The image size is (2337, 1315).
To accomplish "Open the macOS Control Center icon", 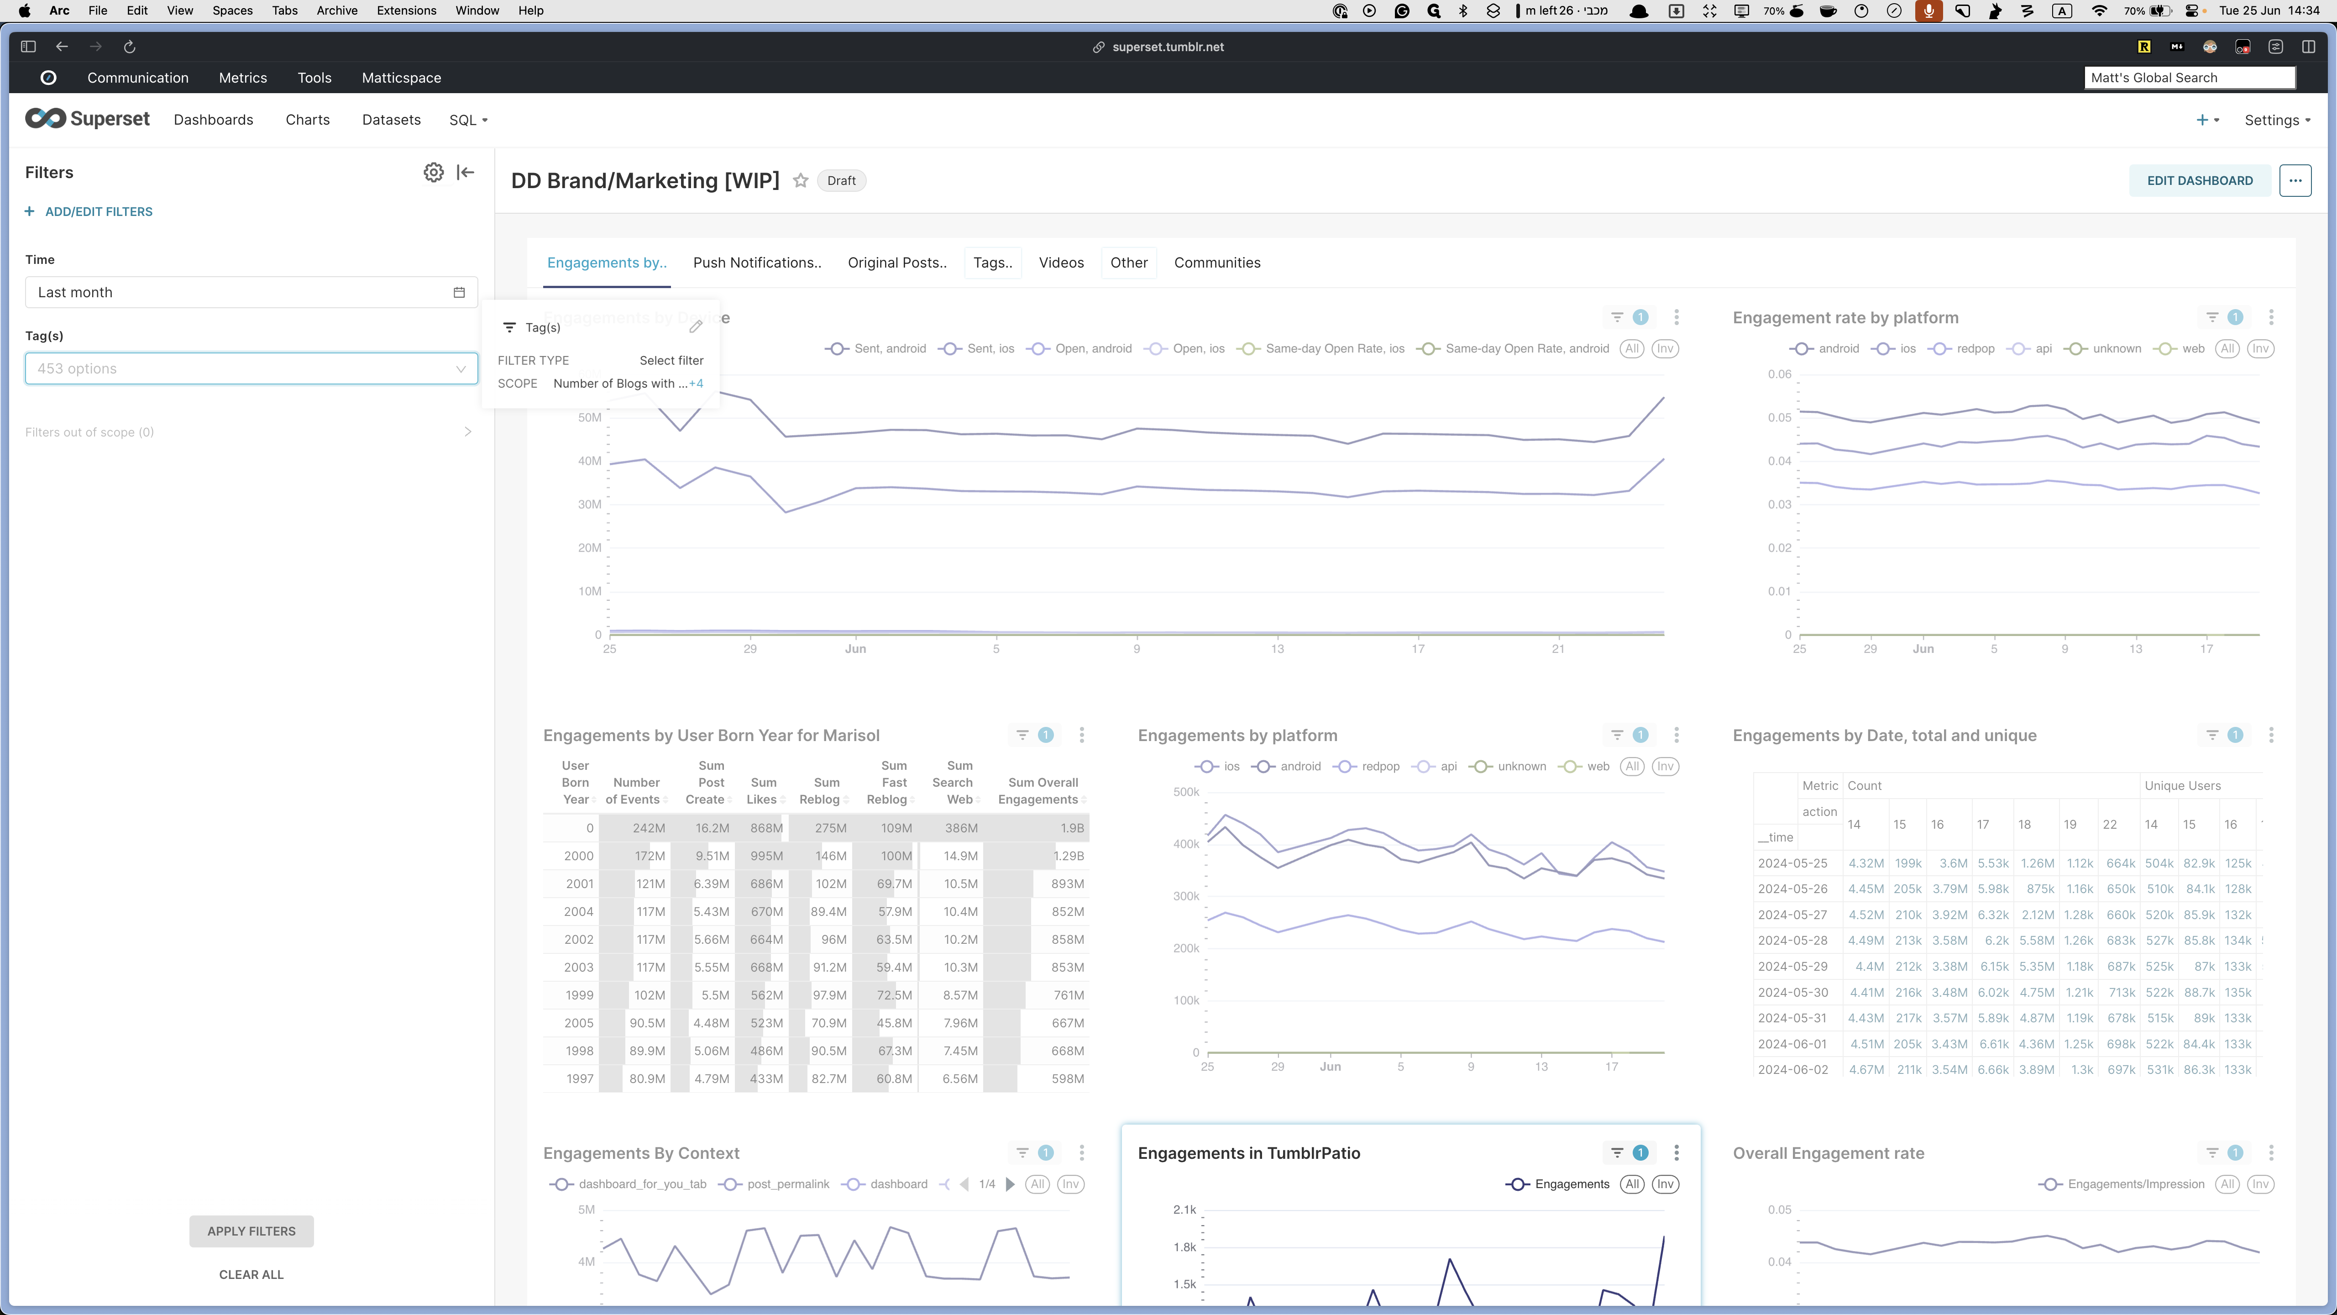I will (2192, 11).
